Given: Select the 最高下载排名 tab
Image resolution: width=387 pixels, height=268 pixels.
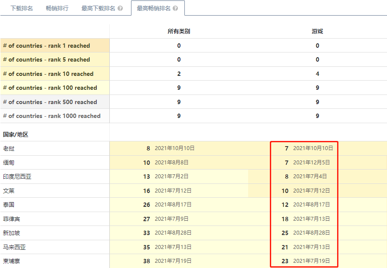Looking at the screenshot, I should click(98, 8).
